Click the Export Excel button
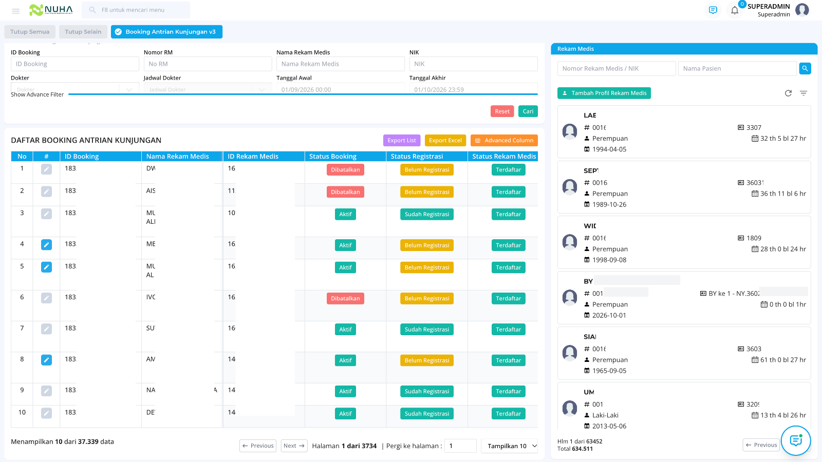 point(445,140)
